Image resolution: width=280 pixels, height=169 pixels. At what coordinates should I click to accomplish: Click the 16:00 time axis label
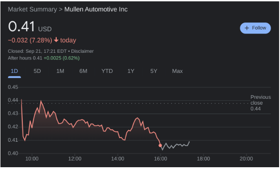(x=160, y=159)
